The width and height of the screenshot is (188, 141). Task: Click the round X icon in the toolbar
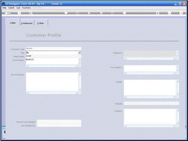click(181, 13)
